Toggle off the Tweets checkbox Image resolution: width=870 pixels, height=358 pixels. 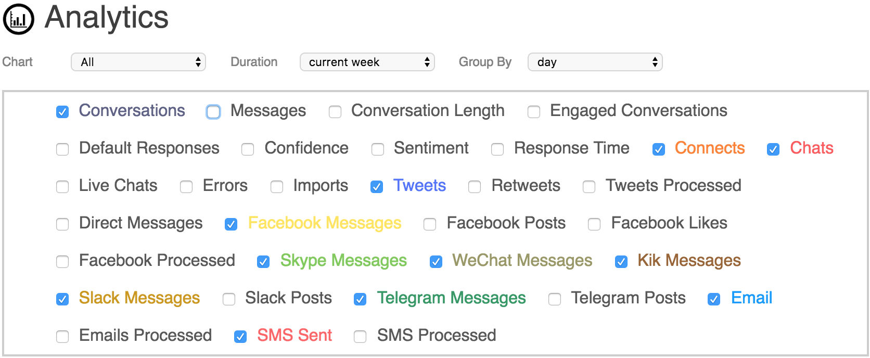(377, 187)
